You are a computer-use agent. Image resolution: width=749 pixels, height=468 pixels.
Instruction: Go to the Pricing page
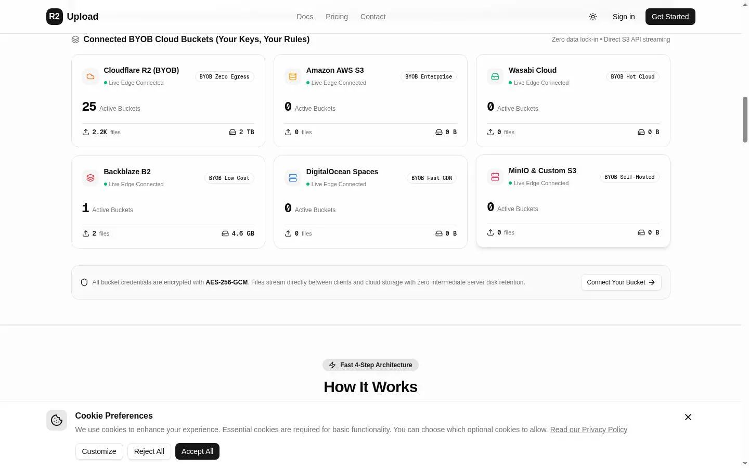(x=337, y=17)
